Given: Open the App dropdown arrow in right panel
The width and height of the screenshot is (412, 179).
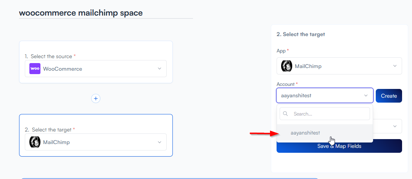Looking at the screenshot, I should coord(395,66).
